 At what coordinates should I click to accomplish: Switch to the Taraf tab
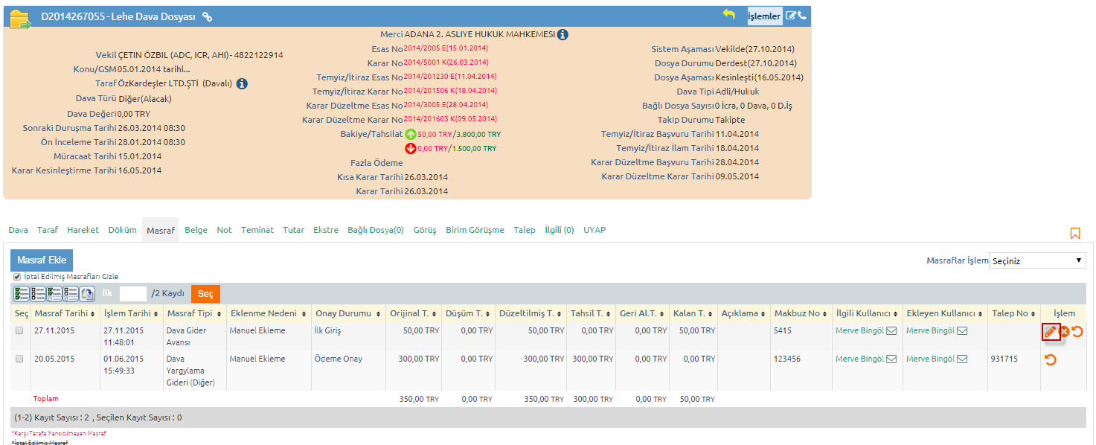[x=48, y=230]
